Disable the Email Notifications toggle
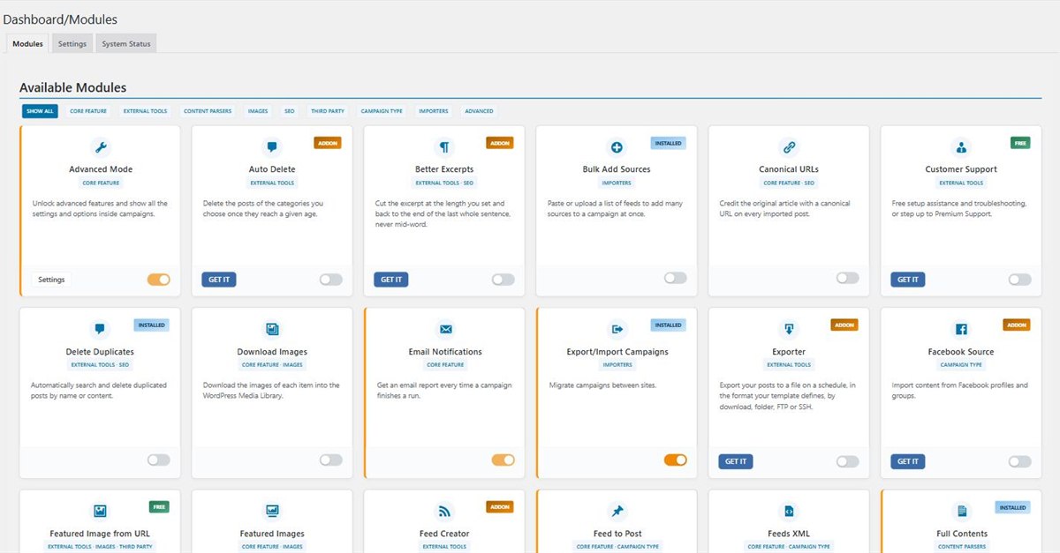The height and width of the screenshot is (553, 1060). point(503,460)
